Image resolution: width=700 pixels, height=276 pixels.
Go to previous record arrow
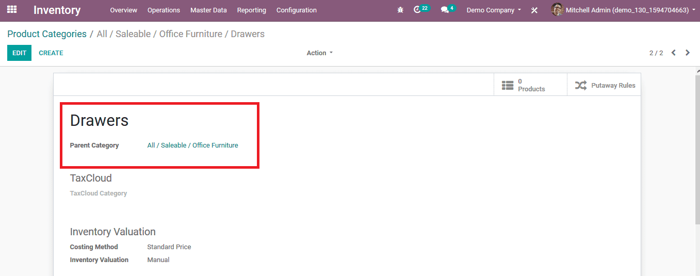click(673, 53)
